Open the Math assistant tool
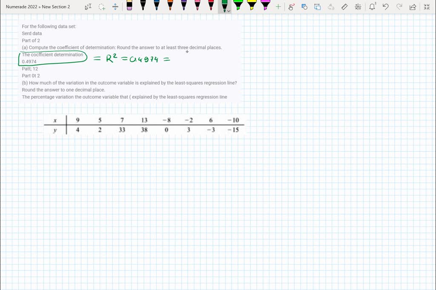 pyautogui.click(x=358, y=7)
